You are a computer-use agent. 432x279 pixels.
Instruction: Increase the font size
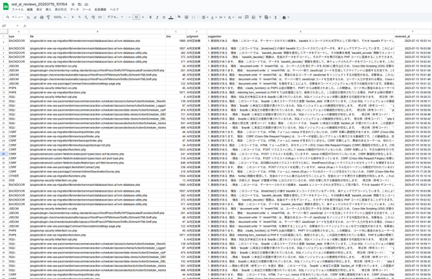pyautogui.click(x=143, y=17)
